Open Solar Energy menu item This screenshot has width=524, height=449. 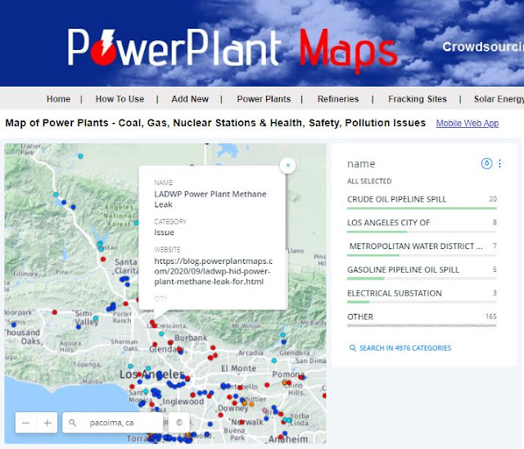point(499,99)
